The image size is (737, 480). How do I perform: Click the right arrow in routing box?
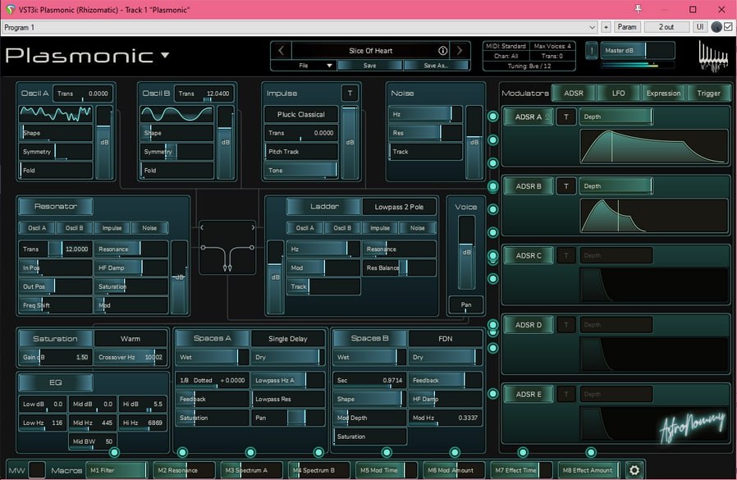(x=253, y=227)
